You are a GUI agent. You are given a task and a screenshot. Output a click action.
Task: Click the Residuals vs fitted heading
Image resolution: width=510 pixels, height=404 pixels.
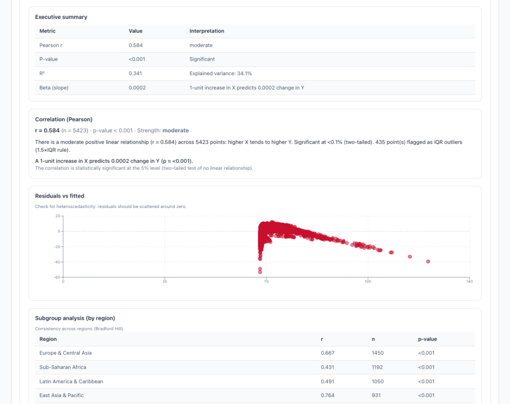tap(56, 196)
